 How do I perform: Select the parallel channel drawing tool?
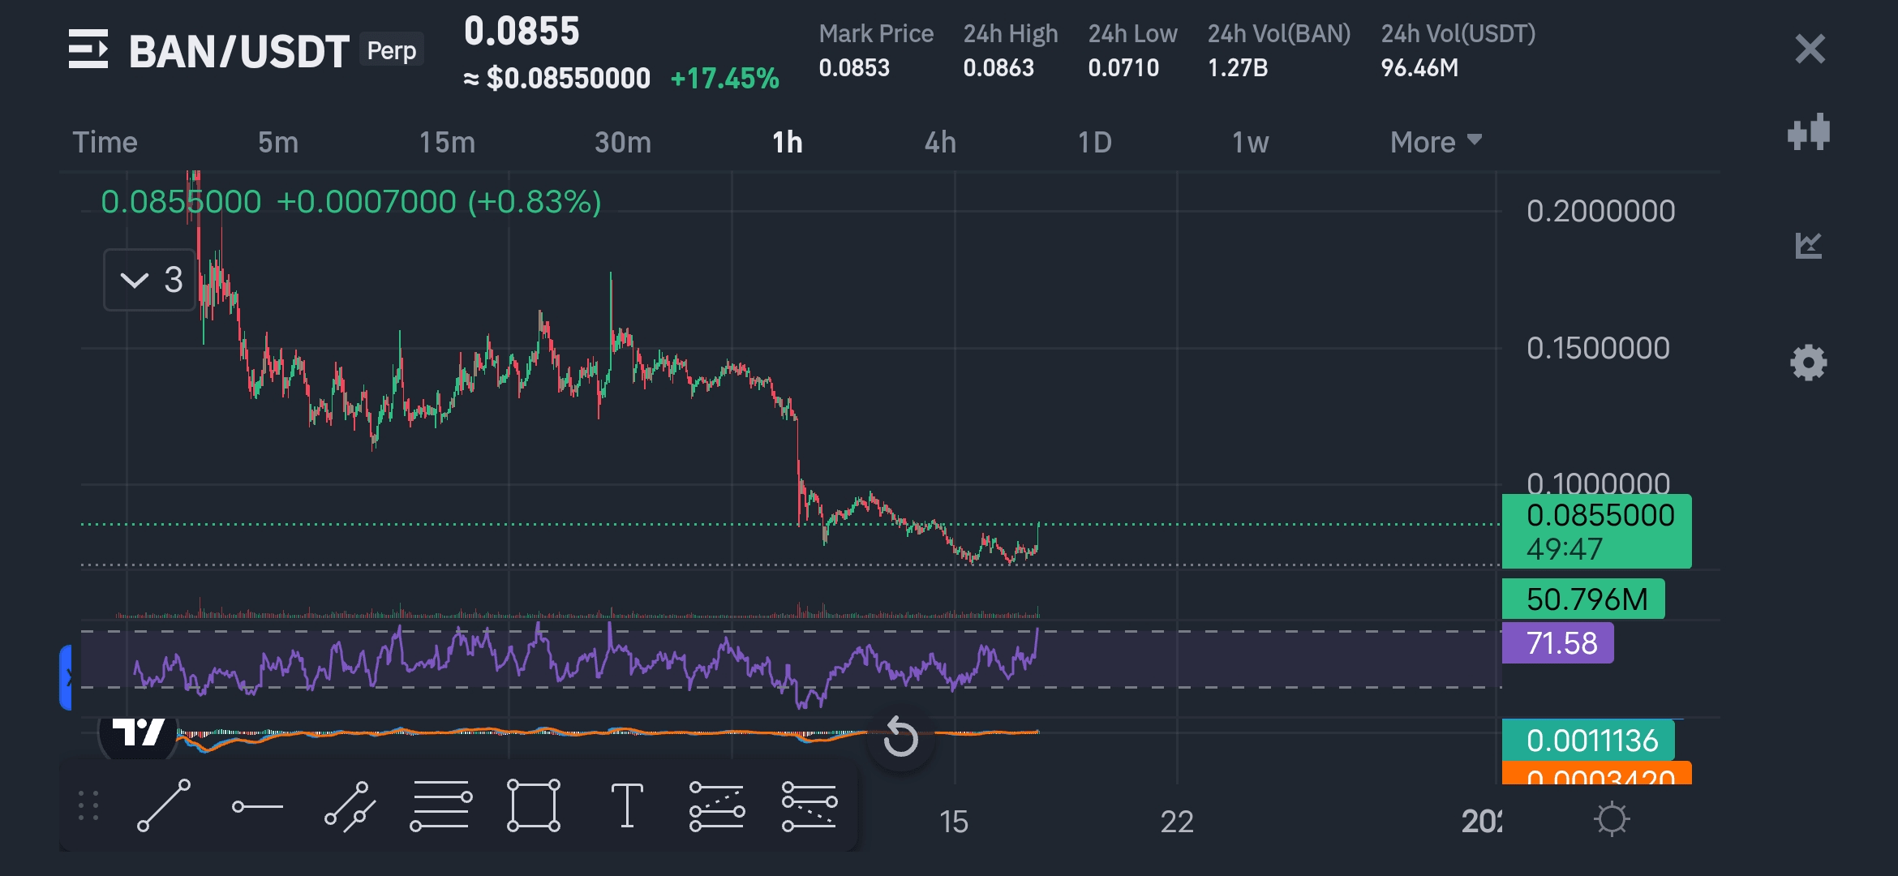(350, 806)
